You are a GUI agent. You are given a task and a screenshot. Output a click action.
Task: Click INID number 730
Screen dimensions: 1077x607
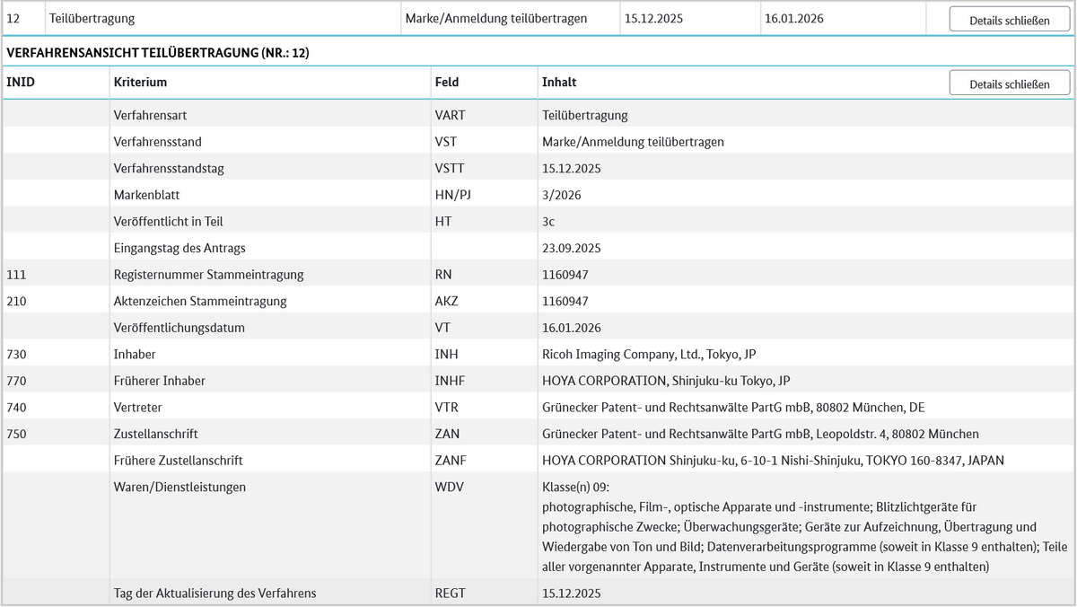16,354
